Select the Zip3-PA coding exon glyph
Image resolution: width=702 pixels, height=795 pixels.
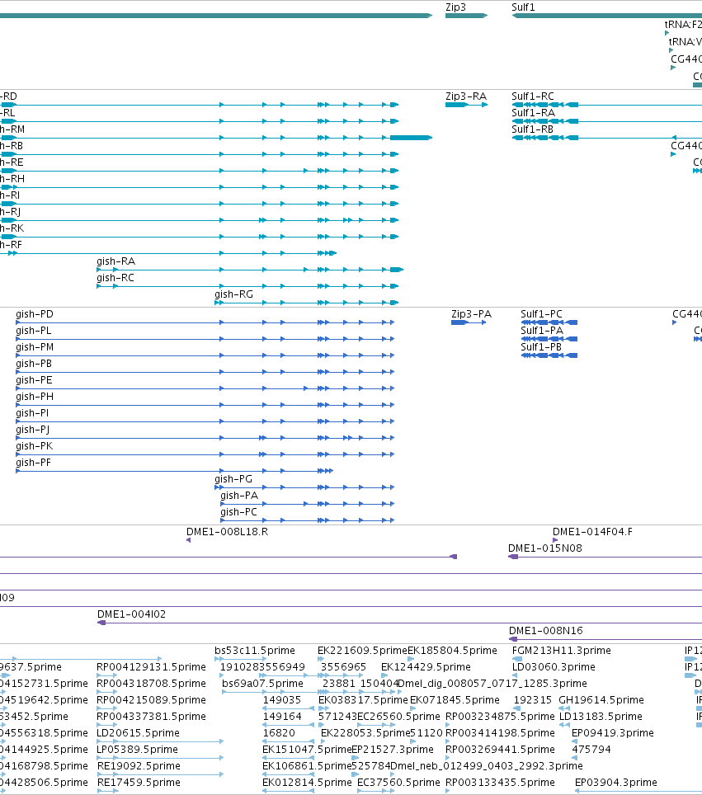459,322
